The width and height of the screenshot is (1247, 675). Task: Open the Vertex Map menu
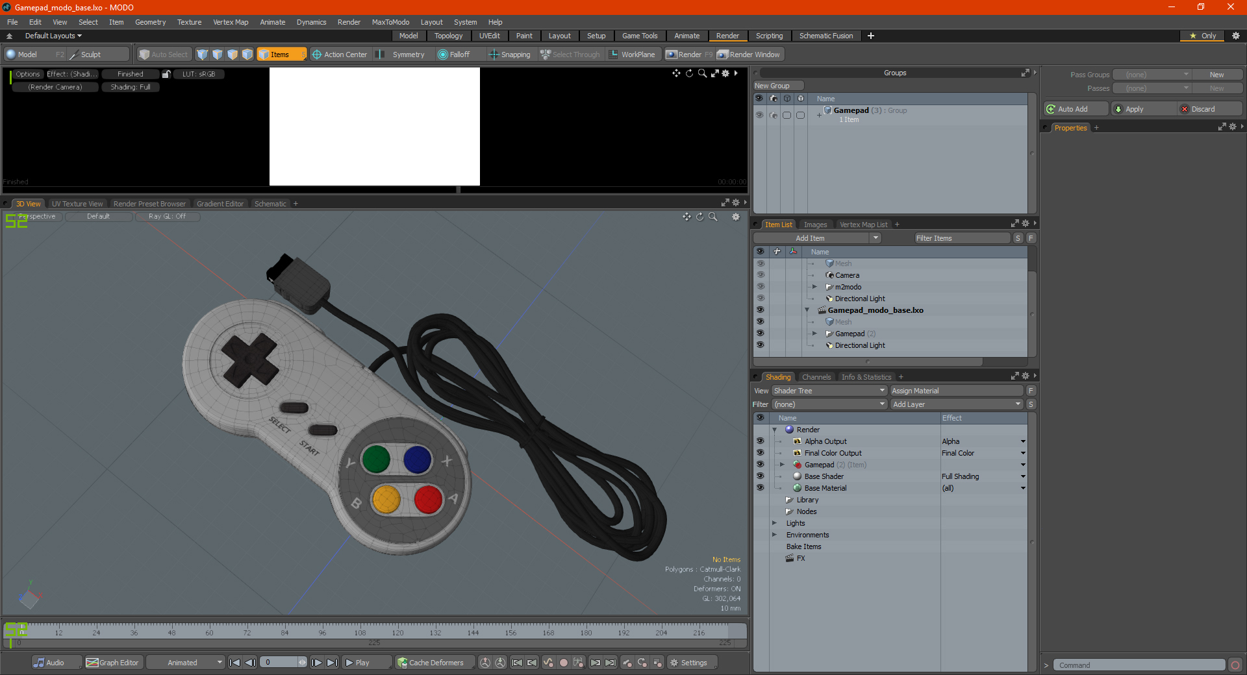tap(231, 22)
